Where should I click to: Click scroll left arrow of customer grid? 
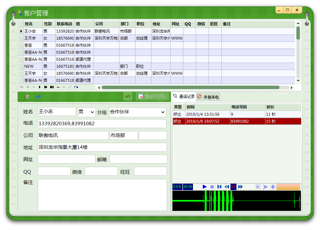(99, 88)
